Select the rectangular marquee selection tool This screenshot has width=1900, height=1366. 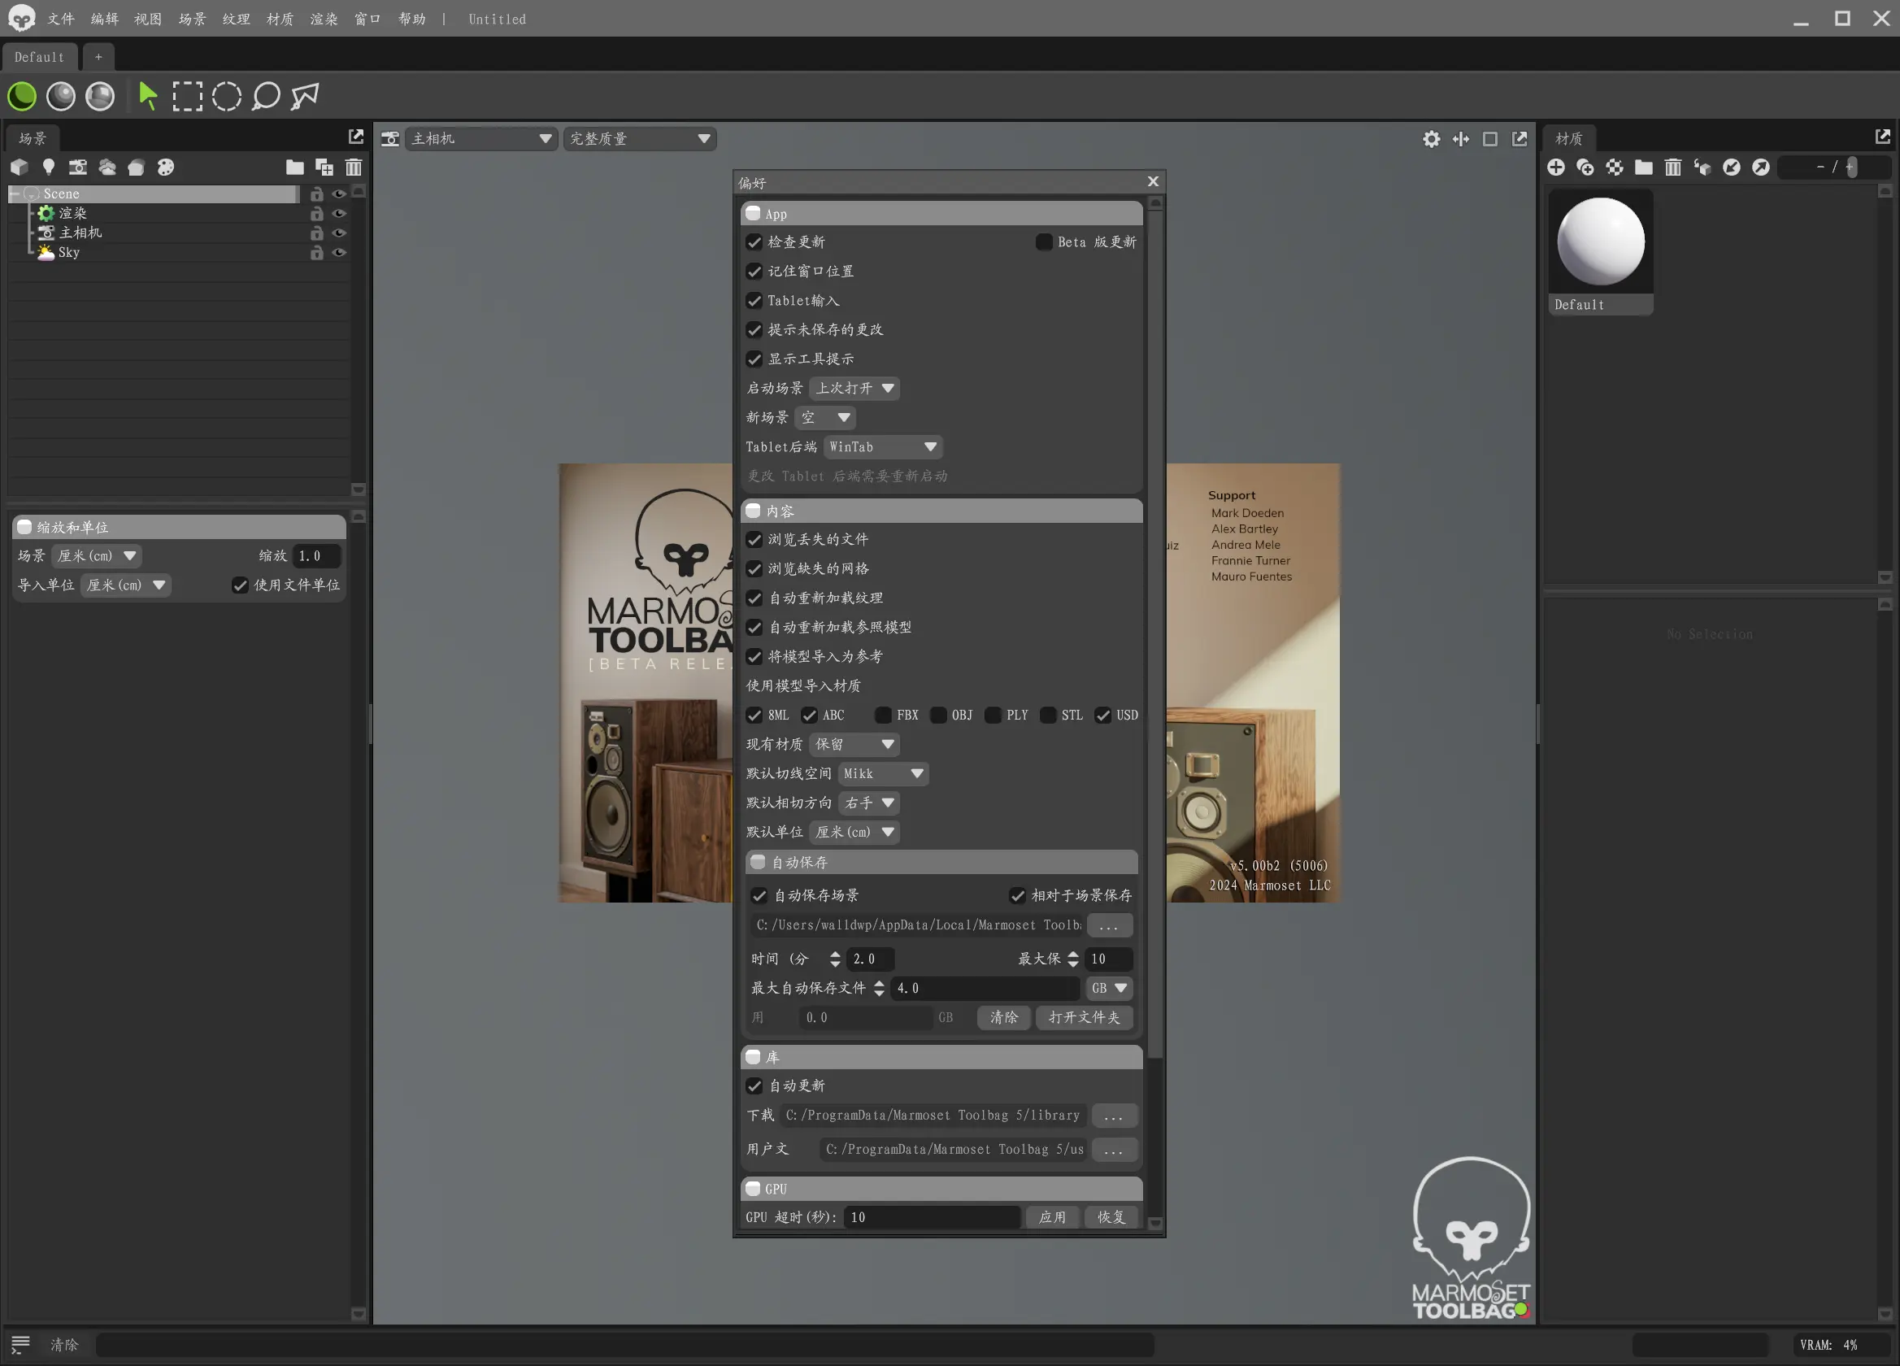coord(187,97)
